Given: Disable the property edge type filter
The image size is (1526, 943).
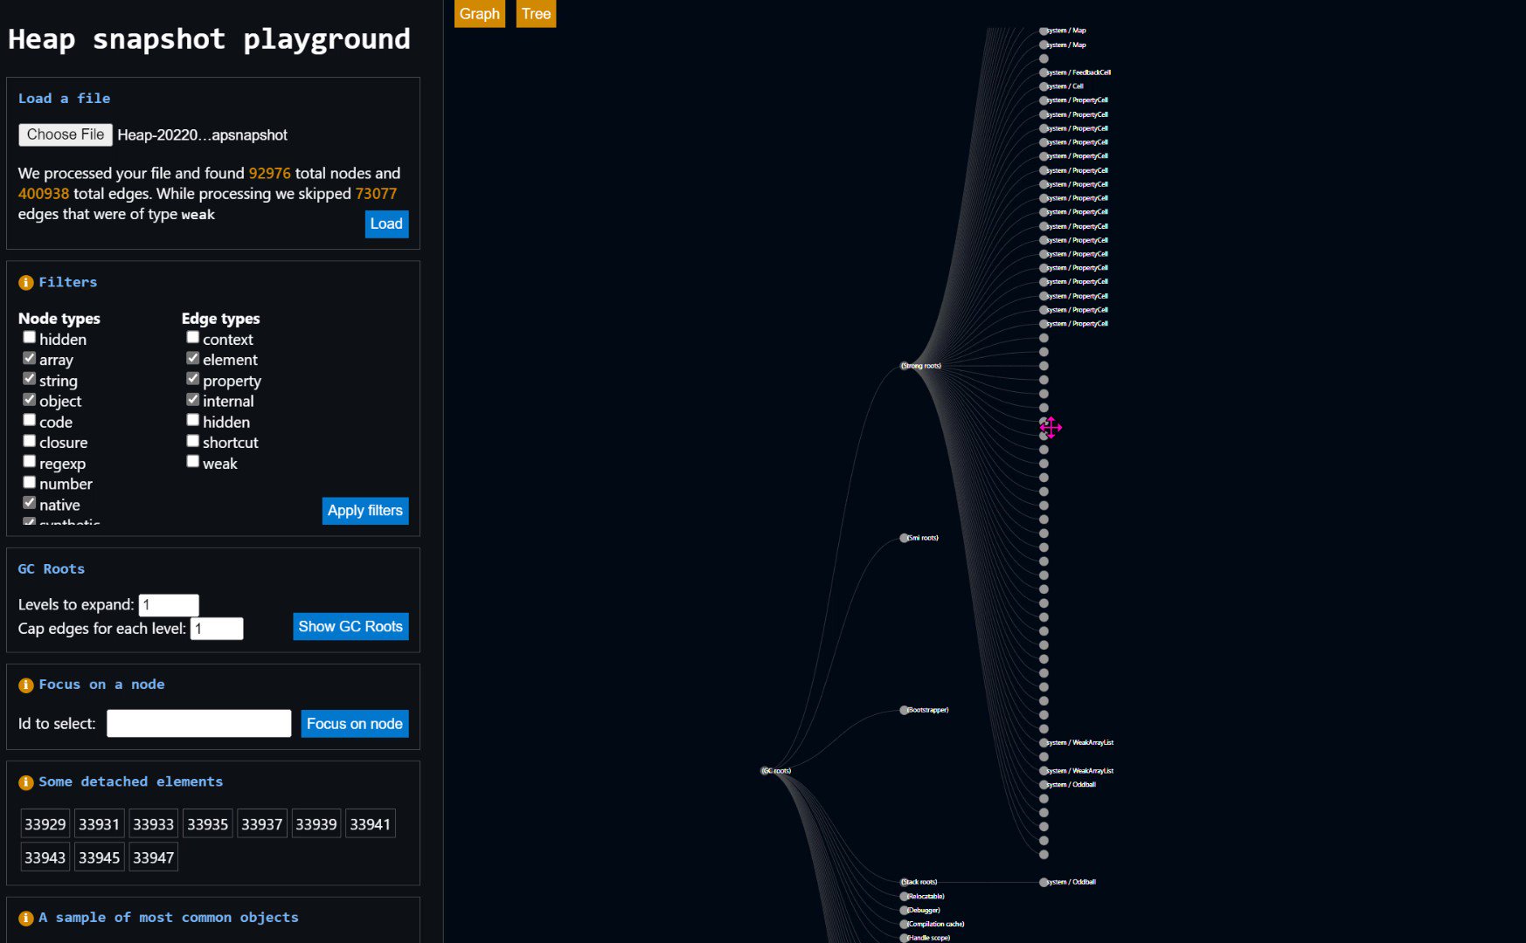Looking at the screenshot, I should click(193, 378).
